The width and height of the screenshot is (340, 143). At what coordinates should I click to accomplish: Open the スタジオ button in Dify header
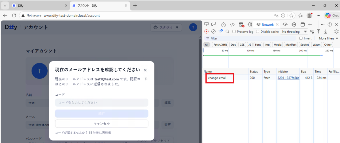click(x=166, y=27)
